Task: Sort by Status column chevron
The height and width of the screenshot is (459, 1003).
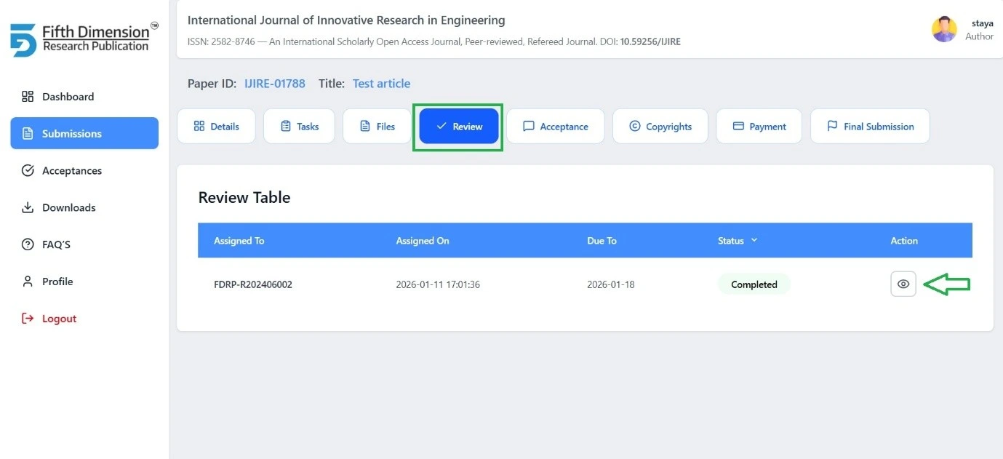Action: [x=754, y=240]
